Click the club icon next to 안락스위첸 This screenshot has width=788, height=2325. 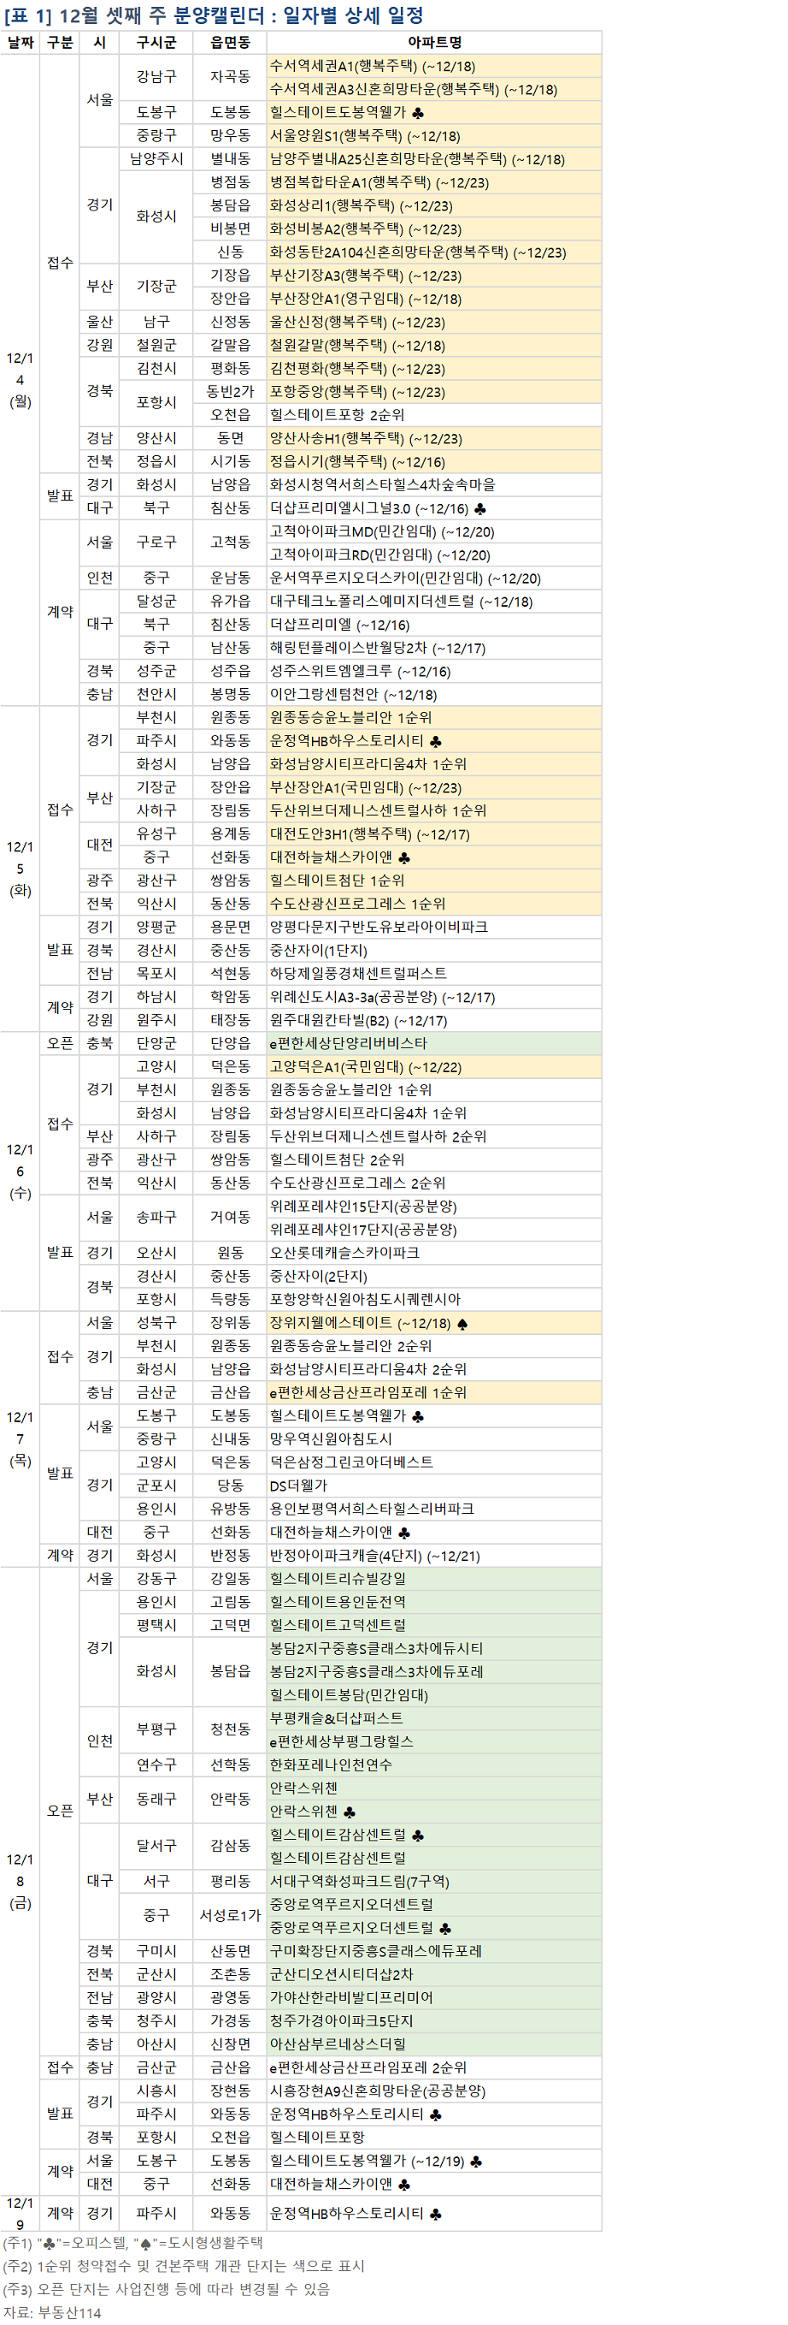click(x=350, y=1812)
